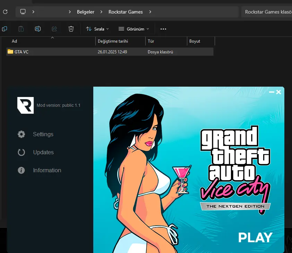
Task: Open Information in the launcher sidebar
Action: [x=39, y=171]
